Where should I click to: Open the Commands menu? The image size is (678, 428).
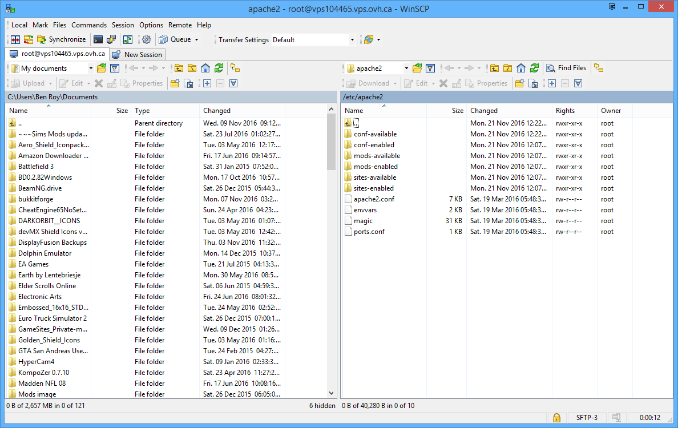[x=89, y=25]
